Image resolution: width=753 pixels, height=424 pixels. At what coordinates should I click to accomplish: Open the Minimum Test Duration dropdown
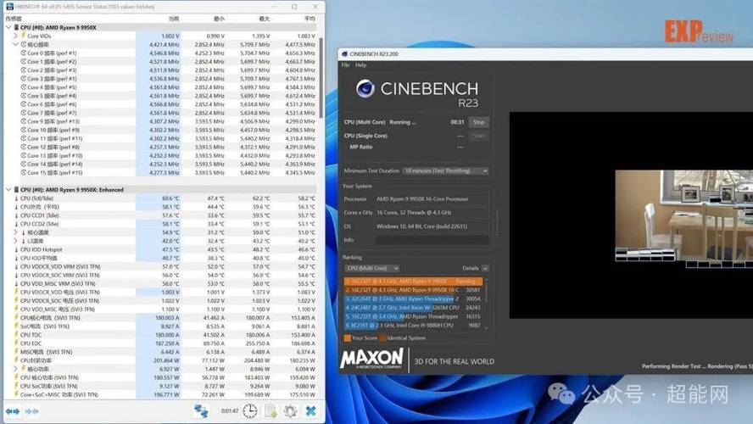pos(446,171)
